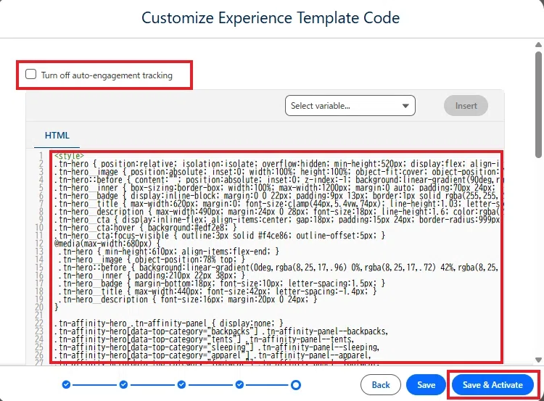This screenshot has height=401, width=544.
Task: Click the vertical scrollbar thumb
Action: pos(538,104)
